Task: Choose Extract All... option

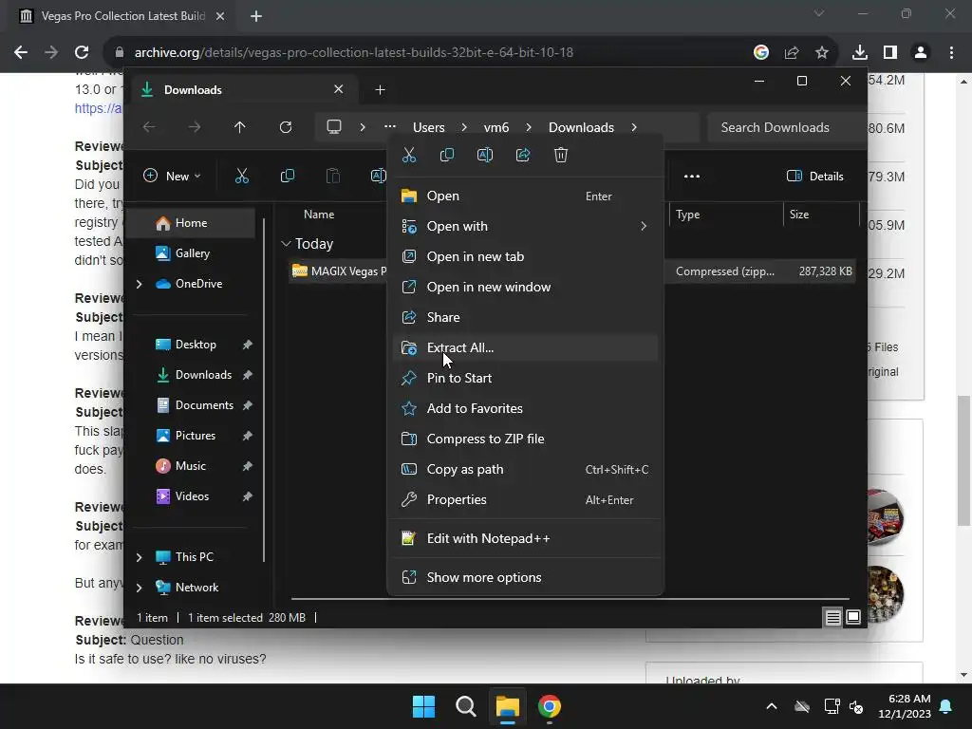Action: 525,347
